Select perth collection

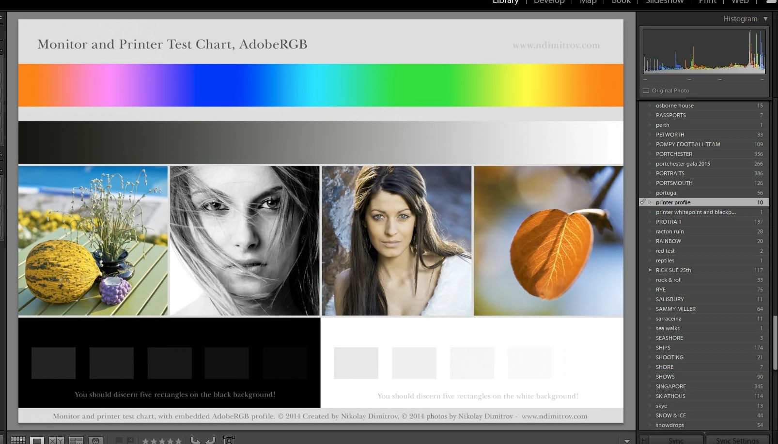(704, 125)
